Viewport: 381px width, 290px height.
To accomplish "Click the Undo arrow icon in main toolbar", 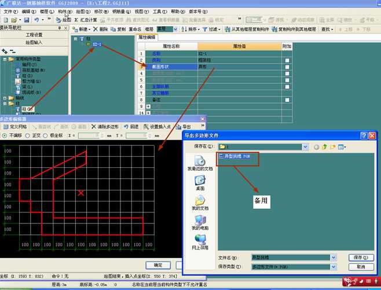I will coord(36,20).
